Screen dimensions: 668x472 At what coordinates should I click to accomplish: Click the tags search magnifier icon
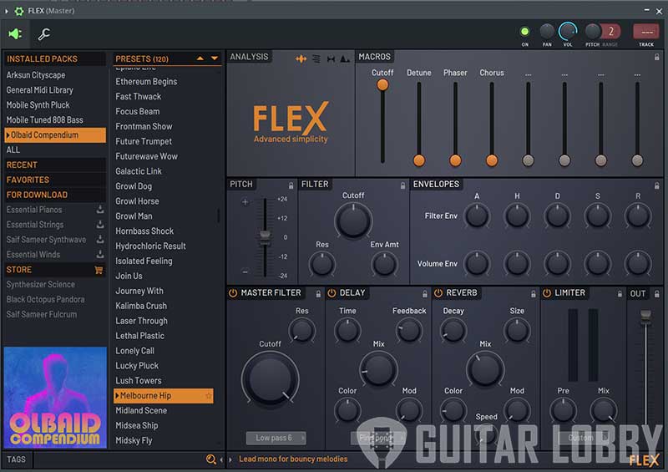[x=210, y=459]
